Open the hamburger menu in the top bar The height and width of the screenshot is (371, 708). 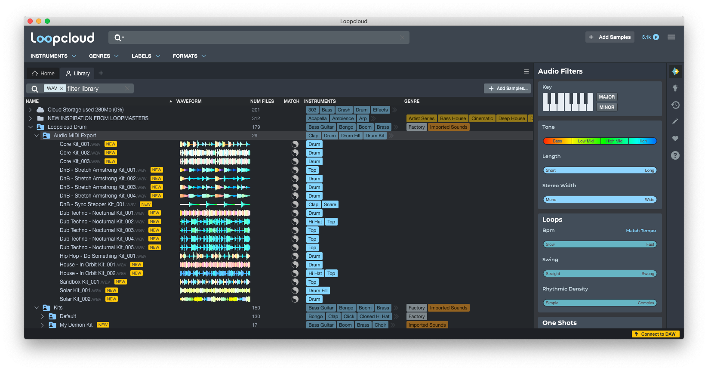[671, 37]
